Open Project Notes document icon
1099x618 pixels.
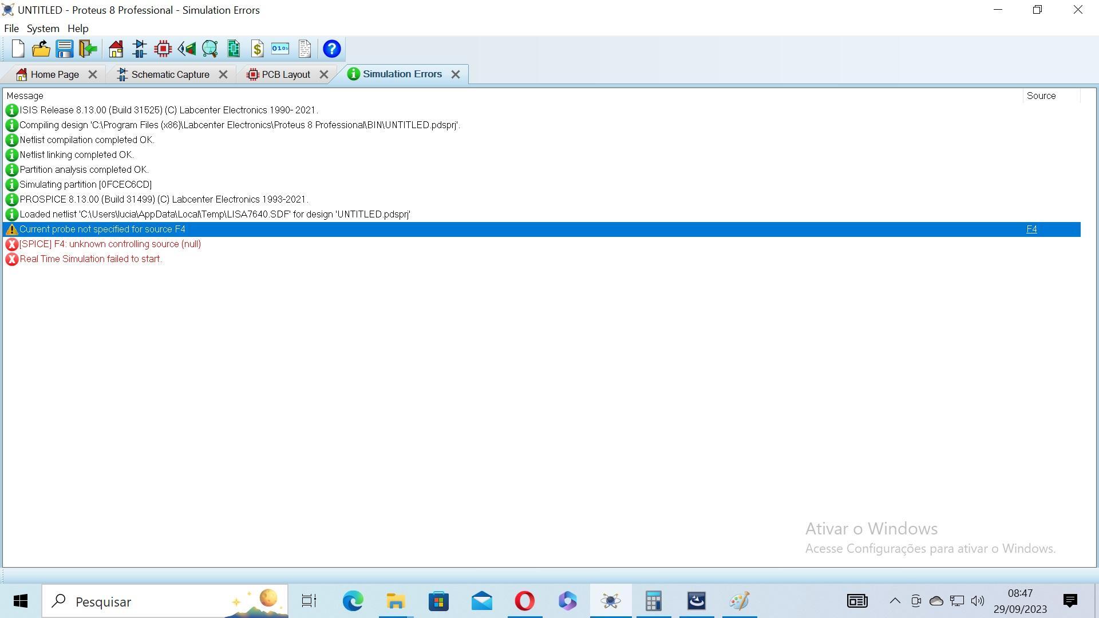305,49
